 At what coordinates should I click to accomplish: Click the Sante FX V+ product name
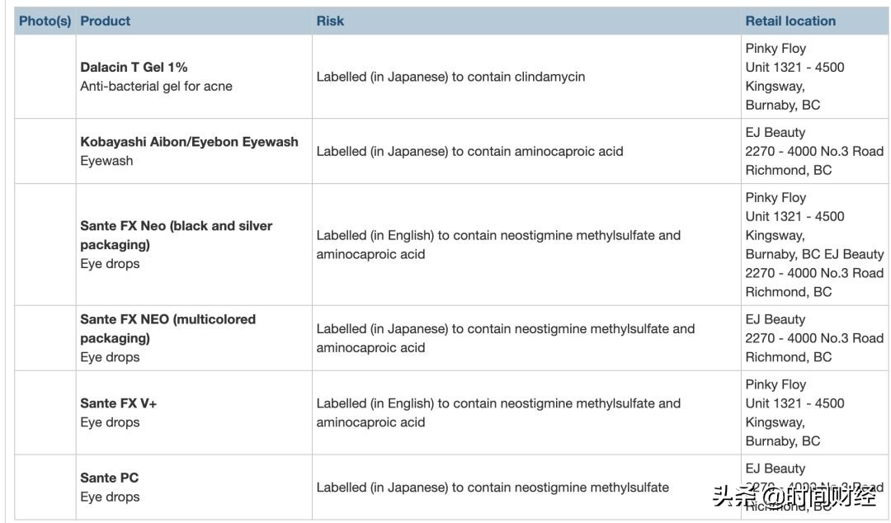pos(118,403)
